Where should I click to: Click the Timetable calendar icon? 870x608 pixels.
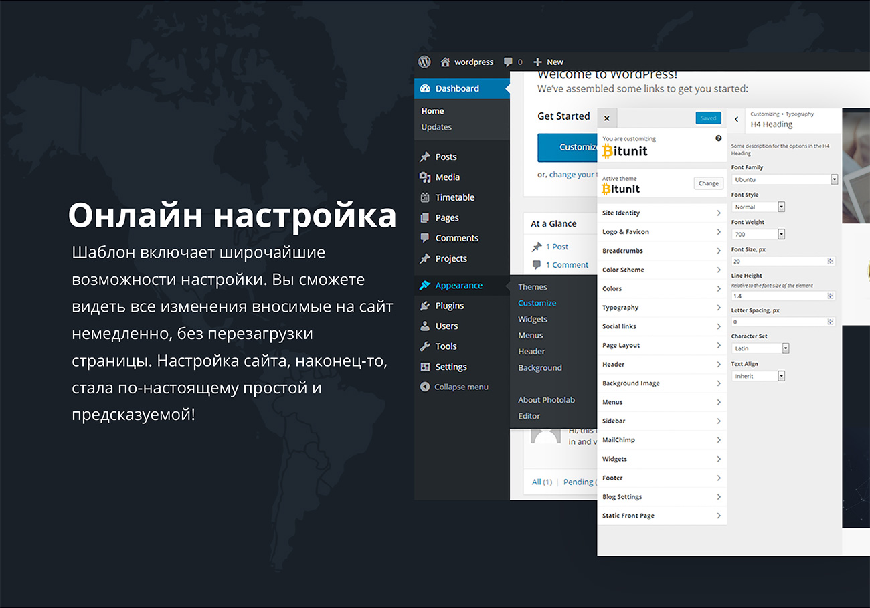pos(424,197)
